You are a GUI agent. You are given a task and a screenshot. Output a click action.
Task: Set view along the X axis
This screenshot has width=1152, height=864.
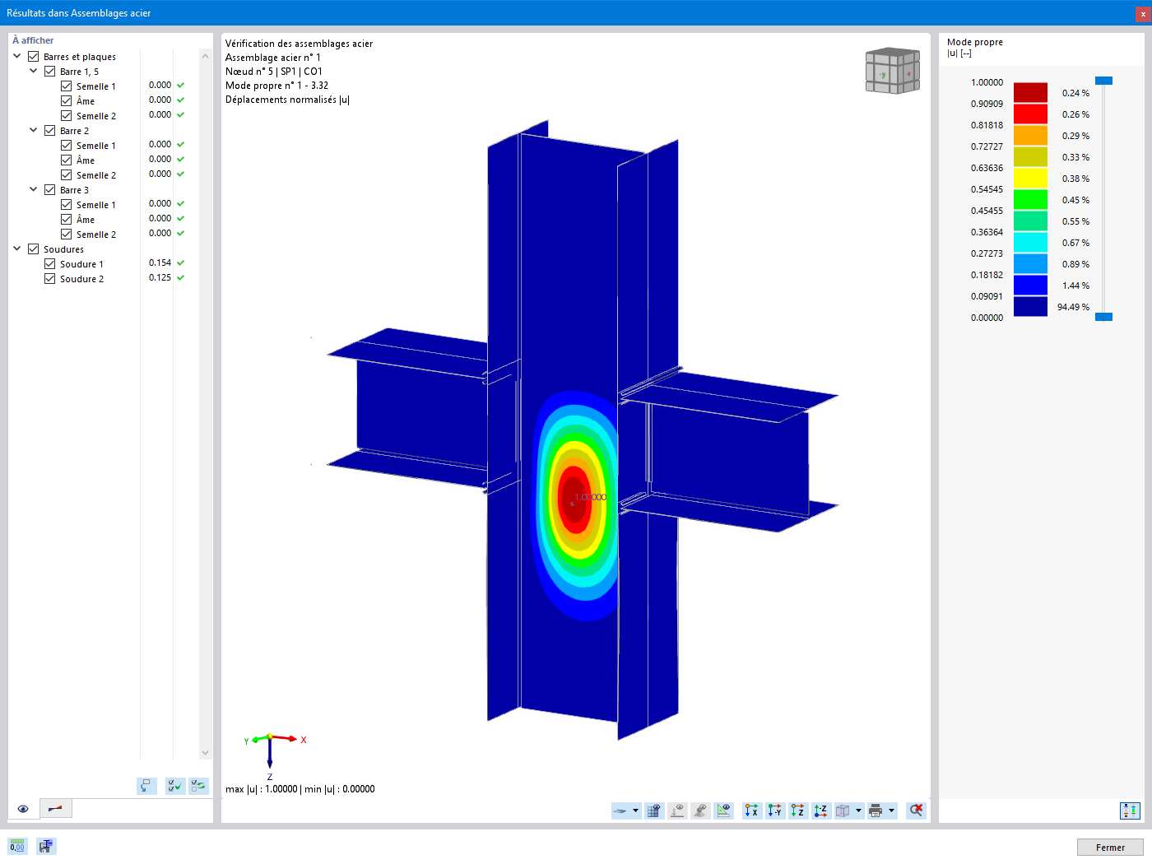tap(752, 811)
